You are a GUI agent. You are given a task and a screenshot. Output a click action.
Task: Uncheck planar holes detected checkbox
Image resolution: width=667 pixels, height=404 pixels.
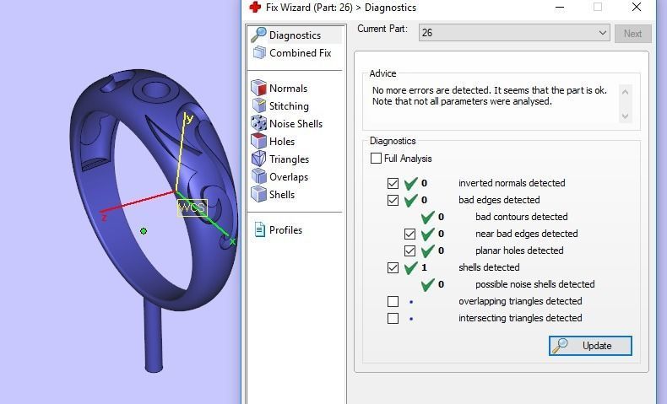[x=409, y=251]
